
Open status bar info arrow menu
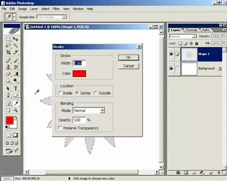69,178
